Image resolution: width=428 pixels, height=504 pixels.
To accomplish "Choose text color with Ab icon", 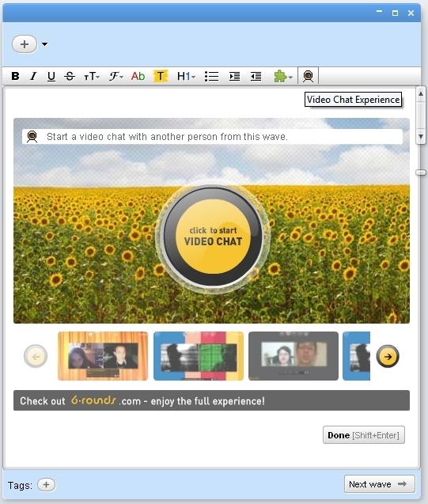I will 138,76.
